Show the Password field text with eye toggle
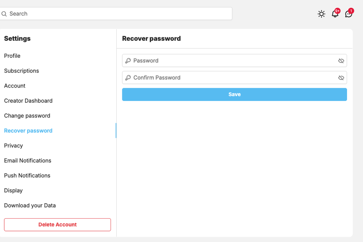Image resolution: width=363 pixels, height=242 pixels. point(341,61)
